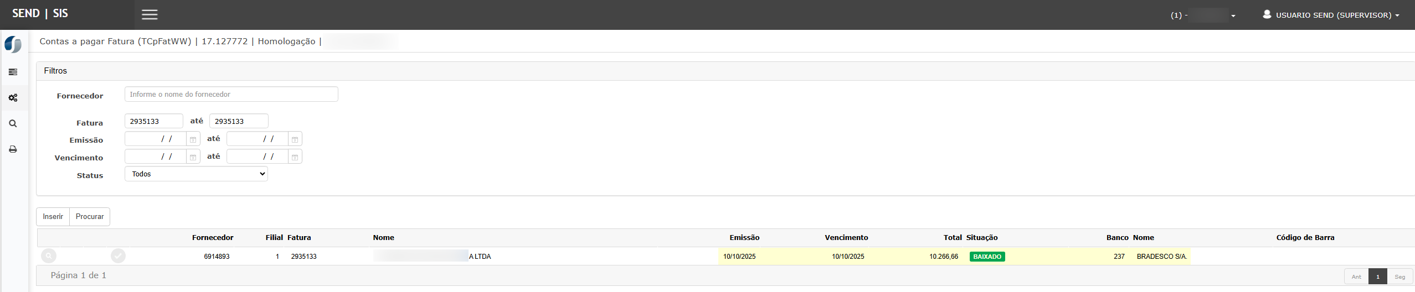Screen dimensions: 1415x292
Task: Click the first Fatura number field
Action: (x=153, y=121)
